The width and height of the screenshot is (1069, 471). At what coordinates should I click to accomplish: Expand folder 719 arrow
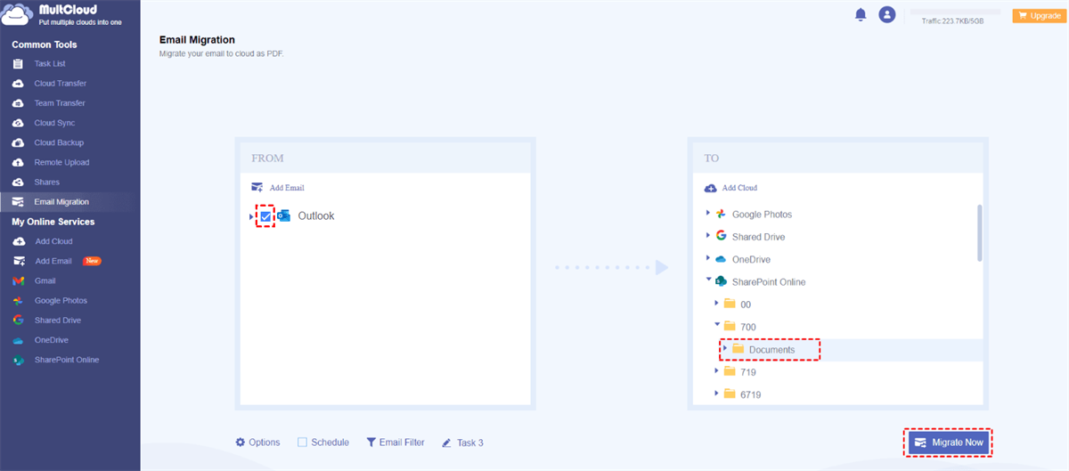(717, 371)
